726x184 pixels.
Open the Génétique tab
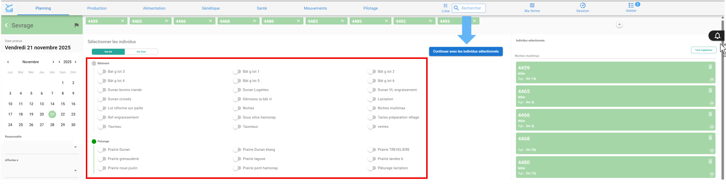coord(211,8)
